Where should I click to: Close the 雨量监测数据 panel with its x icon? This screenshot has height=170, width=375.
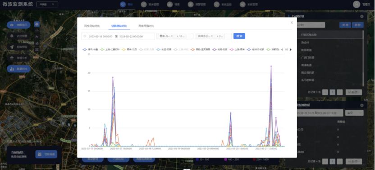pos(362,105)
